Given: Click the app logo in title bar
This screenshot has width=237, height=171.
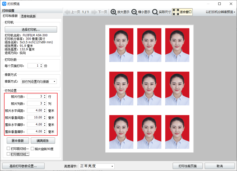Looking at the screenshot, I should tap(4, 4).
